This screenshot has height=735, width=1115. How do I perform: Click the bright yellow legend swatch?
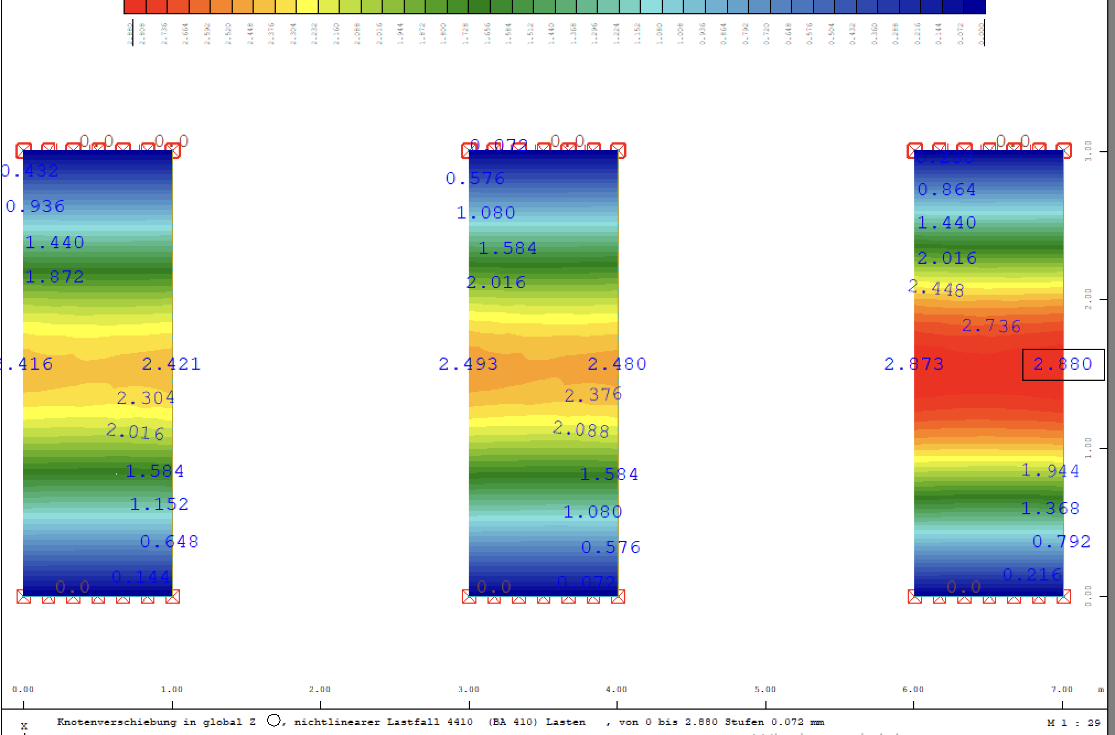coord(307,7)
